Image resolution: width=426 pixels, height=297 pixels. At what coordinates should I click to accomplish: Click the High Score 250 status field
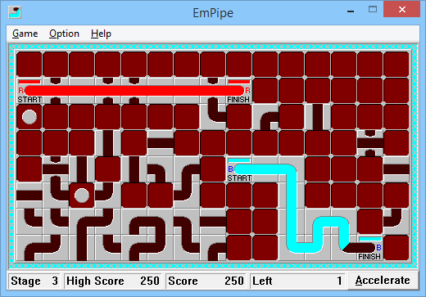tap(113, 281)
